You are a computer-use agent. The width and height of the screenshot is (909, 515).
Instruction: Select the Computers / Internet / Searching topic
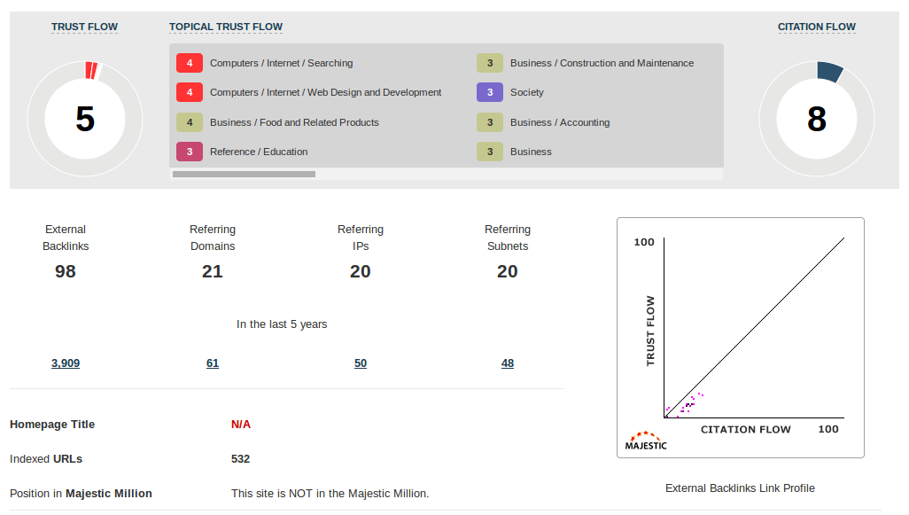(x=281, y=63)
